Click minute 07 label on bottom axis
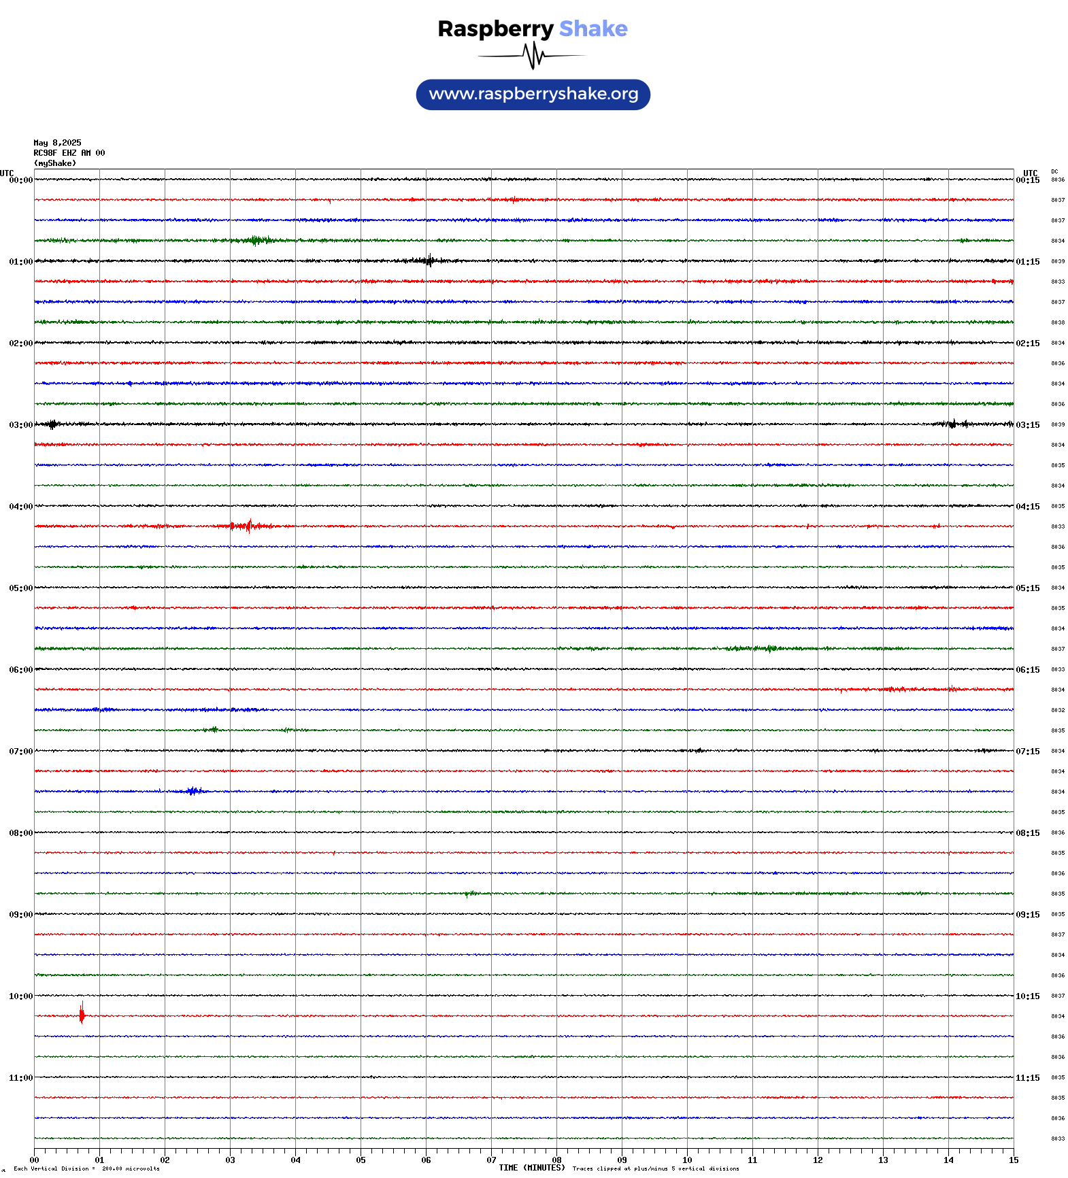 (491, 1160)
